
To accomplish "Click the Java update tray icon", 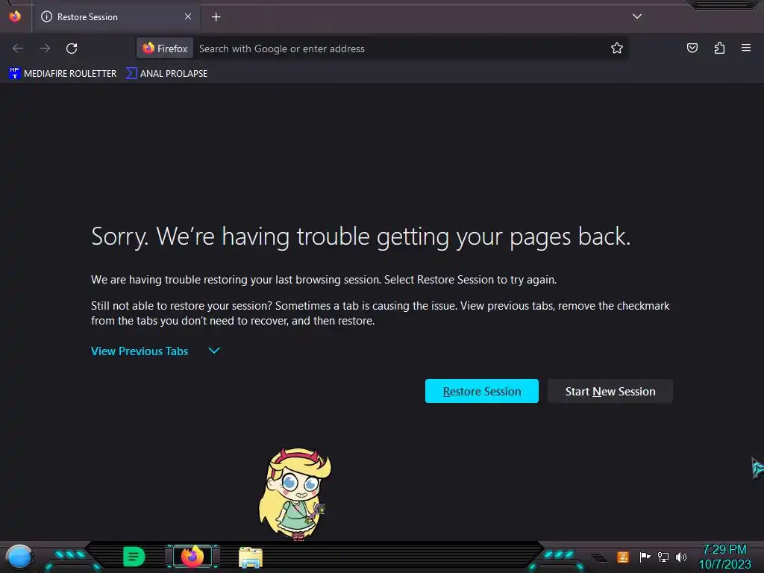I will (x=623, y=557).
